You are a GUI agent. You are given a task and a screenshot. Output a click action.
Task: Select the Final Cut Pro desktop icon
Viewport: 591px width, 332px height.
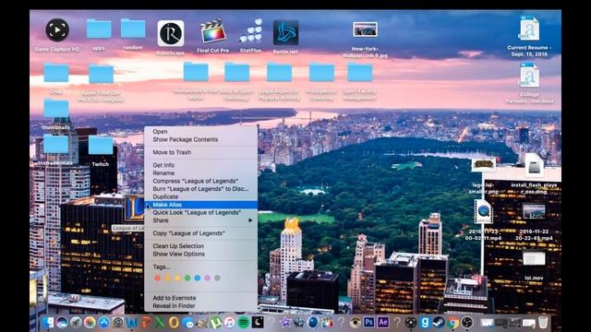tap(213, 32)
